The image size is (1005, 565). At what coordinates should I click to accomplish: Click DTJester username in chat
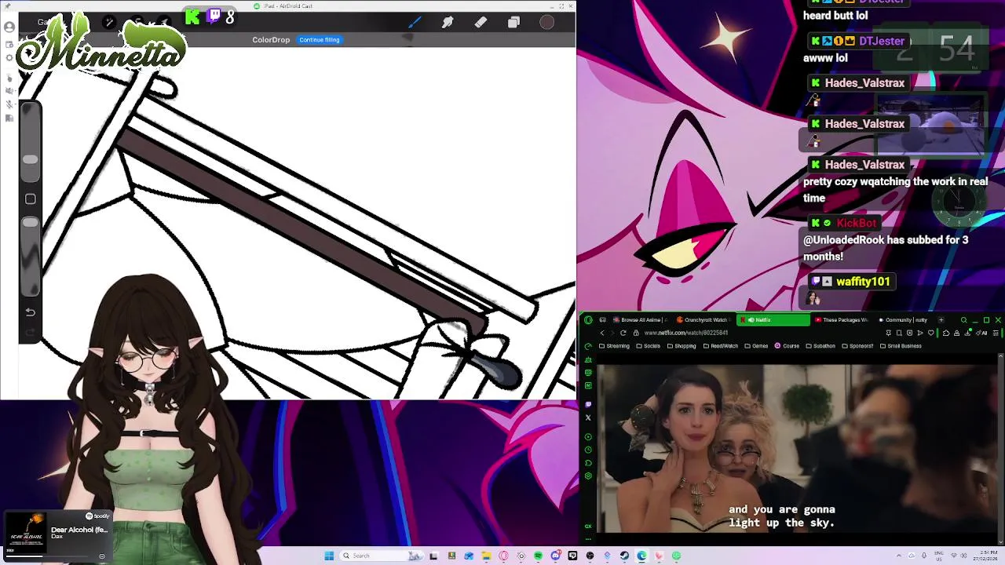(x=881, y=41)
